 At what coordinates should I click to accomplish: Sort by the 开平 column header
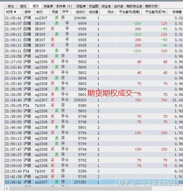click(x=66, y=12)
